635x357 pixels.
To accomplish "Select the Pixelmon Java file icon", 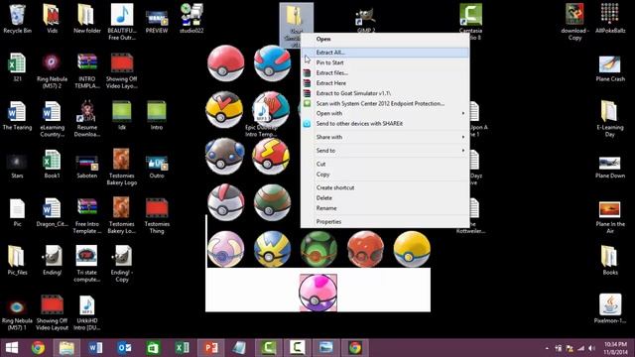I will pyautogui.click(x=610, y=308).
